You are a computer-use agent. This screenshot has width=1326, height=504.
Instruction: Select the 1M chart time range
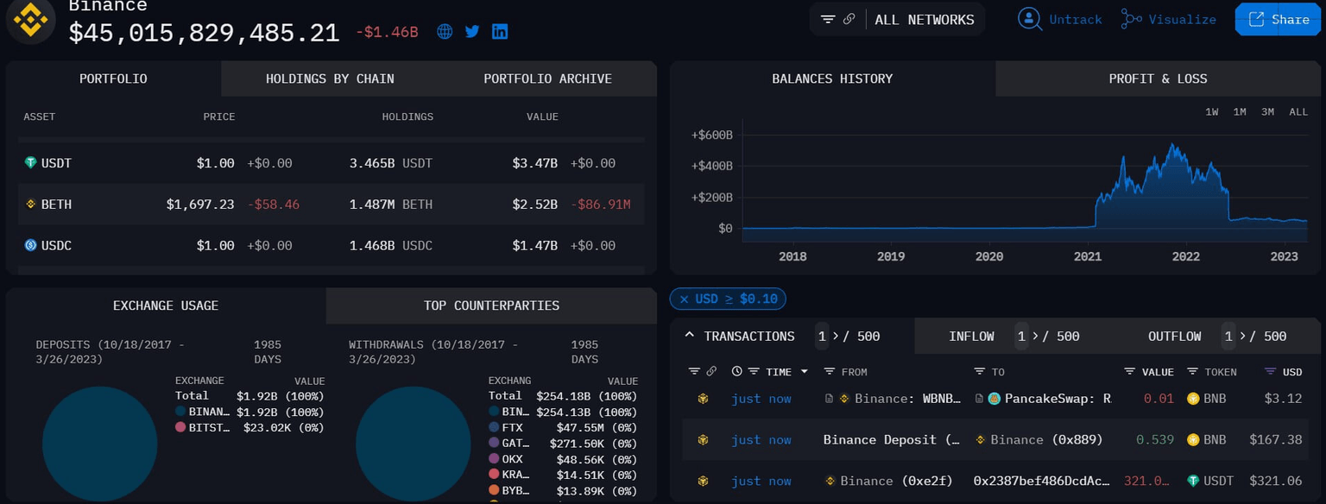(x=1240, y=112)
